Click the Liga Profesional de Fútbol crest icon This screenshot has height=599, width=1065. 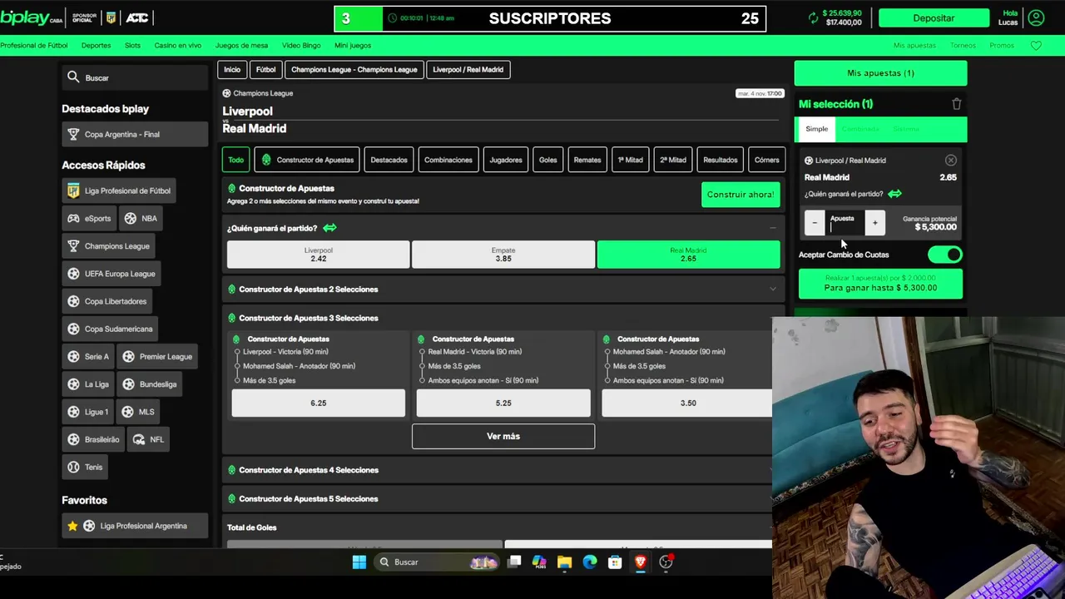pyautogui.click(x=73, y=191)
